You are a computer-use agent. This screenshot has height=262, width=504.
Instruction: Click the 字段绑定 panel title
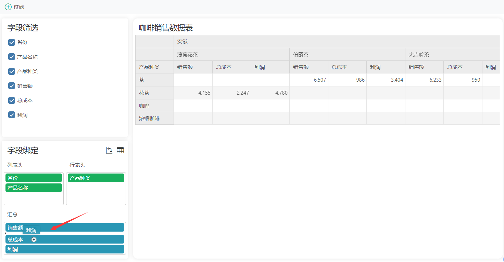click(23, 150)
